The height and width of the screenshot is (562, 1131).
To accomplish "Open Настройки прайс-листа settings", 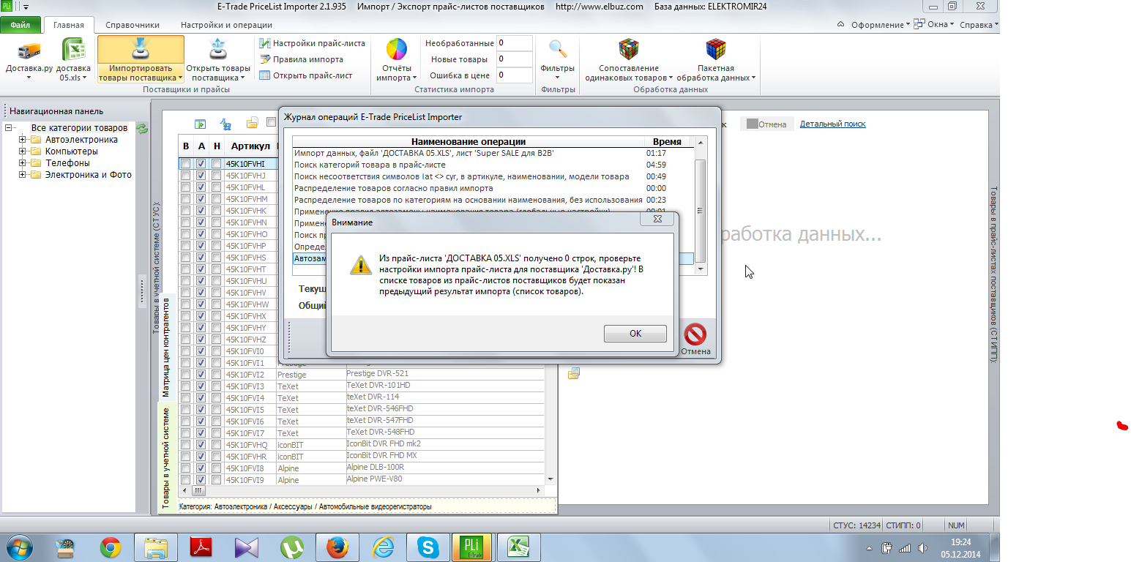I will (x=312, y=43).
